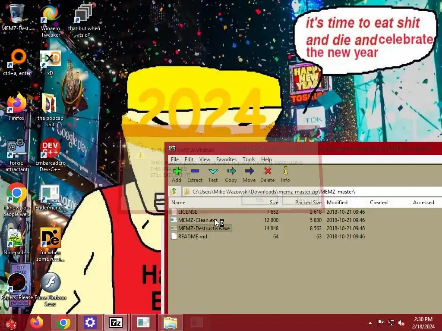Select 'for when some russi...' shortcut
This screenshot has width=442, height=331.
click(51, 245)
